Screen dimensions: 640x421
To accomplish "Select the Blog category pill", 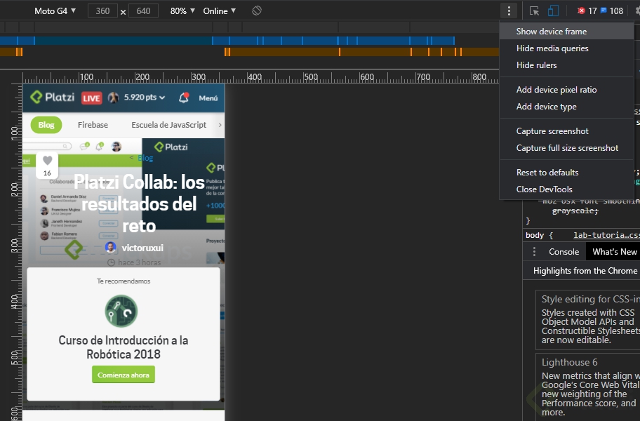I will tap(46, 125).
